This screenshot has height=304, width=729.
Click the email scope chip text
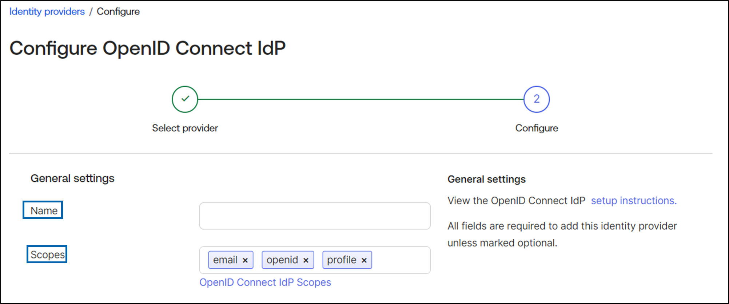coord(225,260)
